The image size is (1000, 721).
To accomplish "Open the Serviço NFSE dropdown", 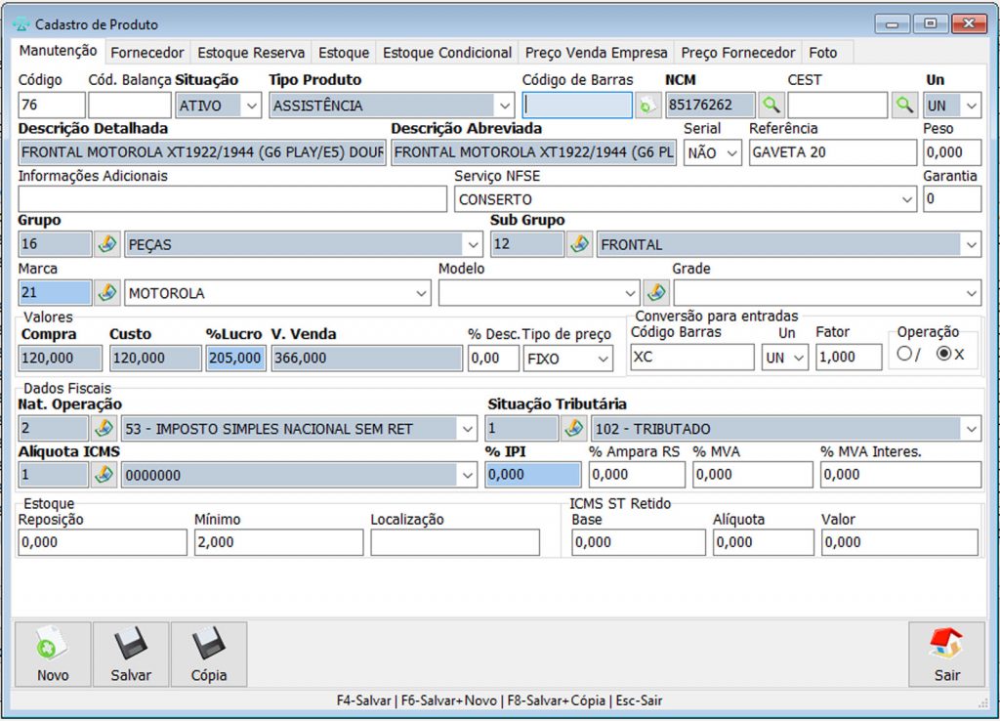I will 908,199.
